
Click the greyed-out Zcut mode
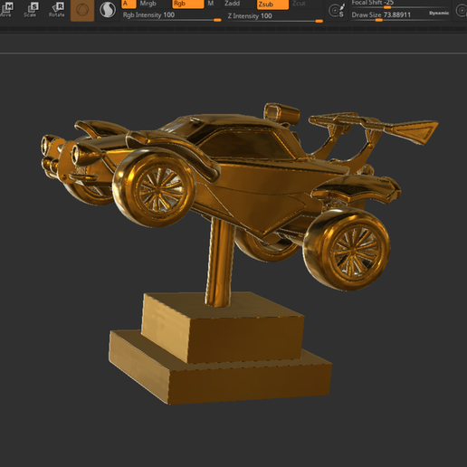click(x=299, y=4)
